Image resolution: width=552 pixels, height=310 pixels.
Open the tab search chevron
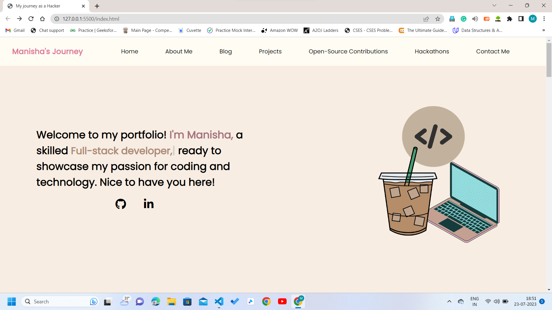click(x=495, y=5)
